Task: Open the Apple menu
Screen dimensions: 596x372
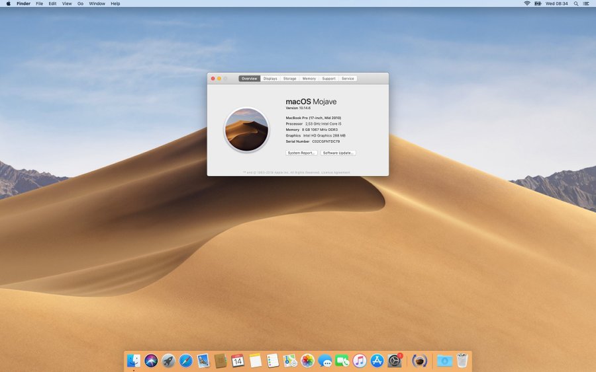Action: click(7, 3)
